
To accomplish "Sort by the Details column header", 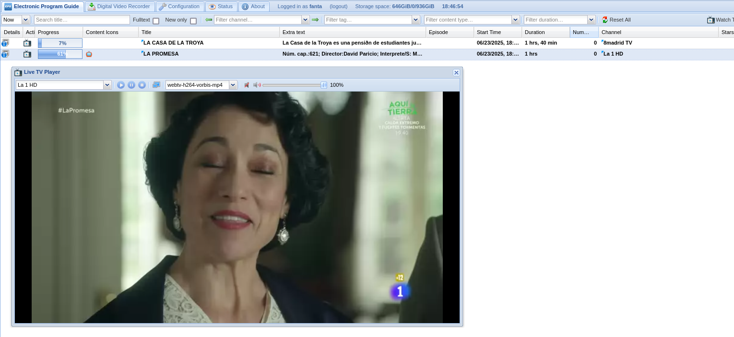I will pyautogui.click(x=12, y=32).
